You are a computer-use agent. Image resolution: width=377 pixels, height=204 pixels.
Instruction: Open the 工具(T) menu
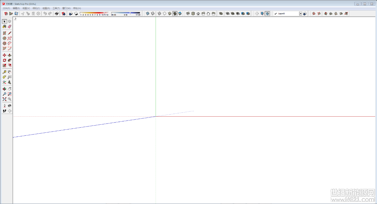coord(56,8)
